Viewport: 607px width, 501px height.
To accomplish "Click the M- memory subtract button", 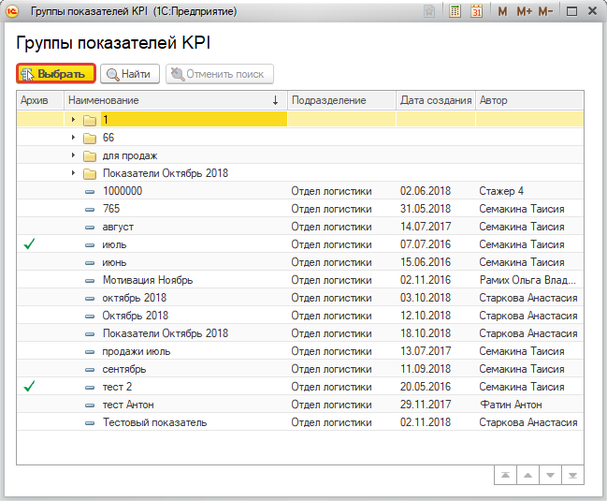I will coord(545,11).
